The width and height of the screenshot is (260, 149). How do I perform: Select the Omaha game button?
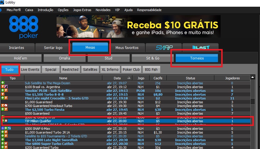64,58
